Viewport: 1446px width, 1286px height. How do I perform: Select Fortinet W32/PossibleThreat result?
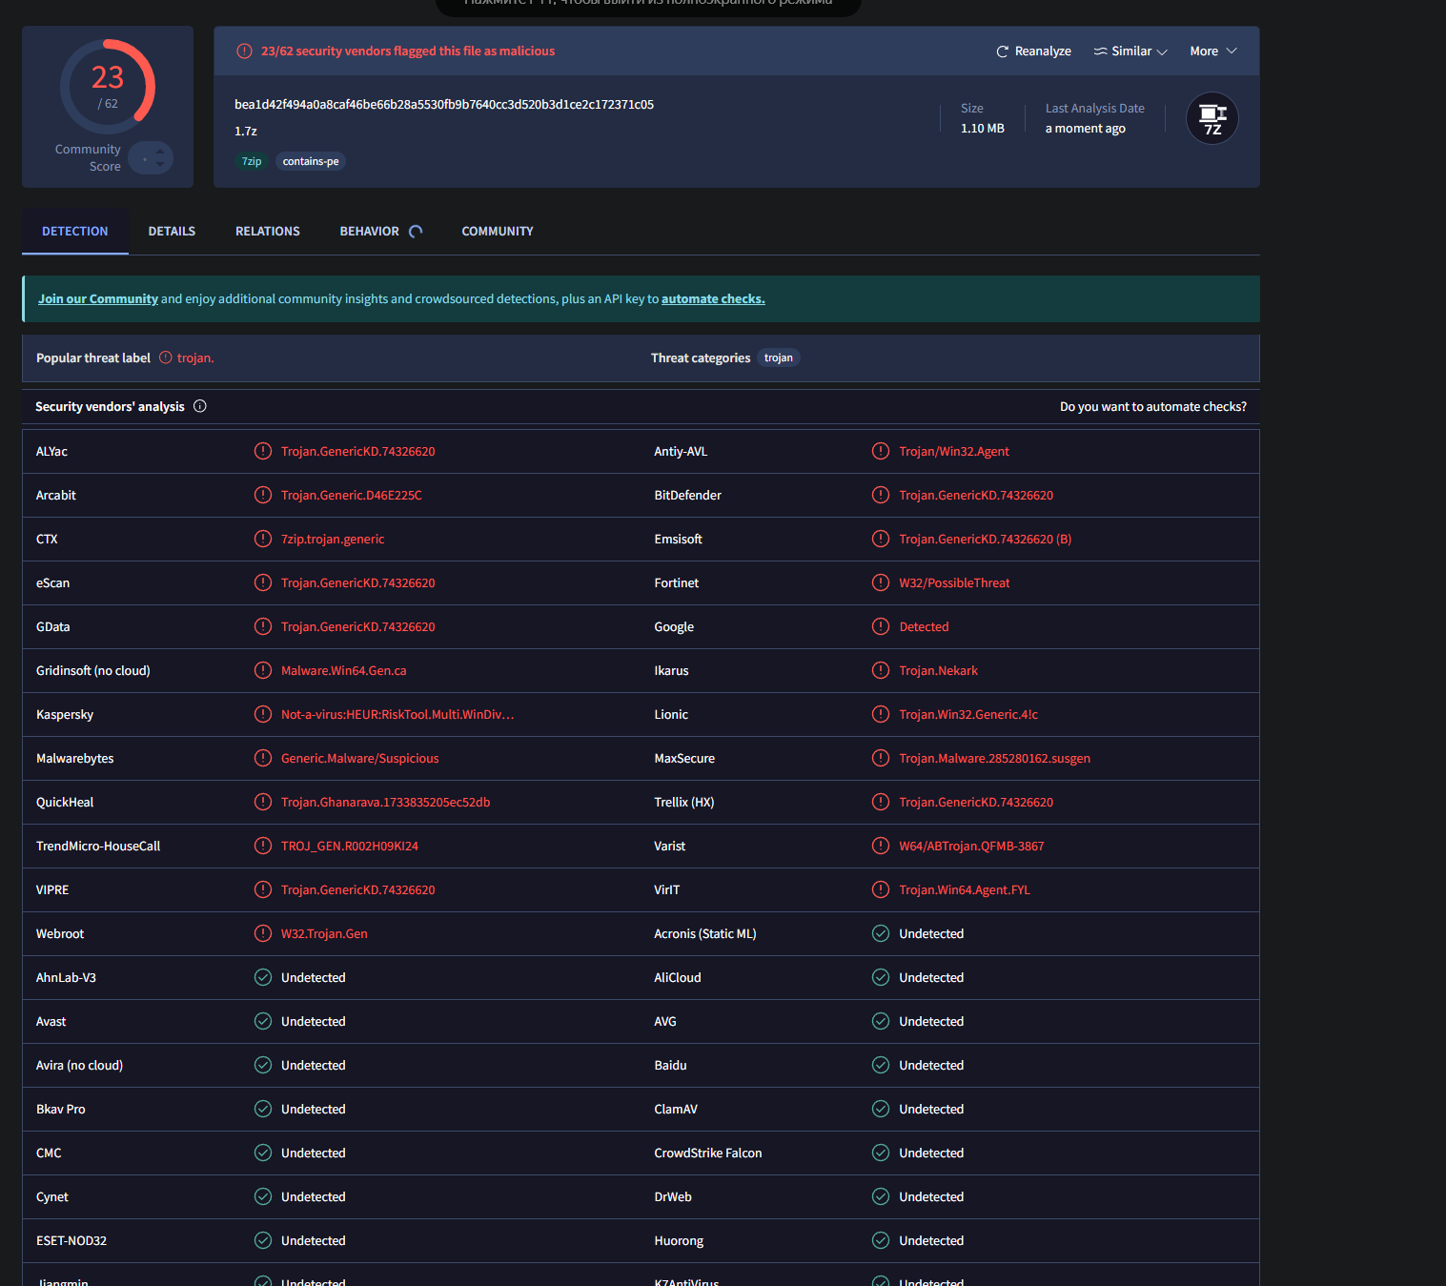pos(954,583)
